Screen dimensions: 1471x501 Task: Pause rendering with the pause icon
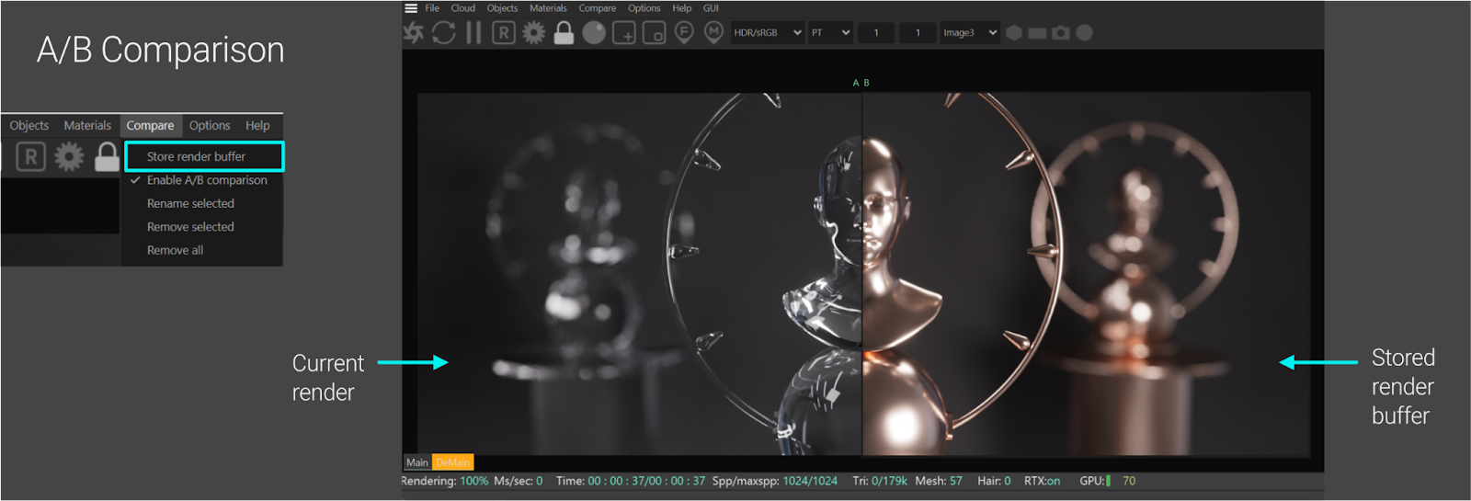pyautogui.click(x=473, y=33)
